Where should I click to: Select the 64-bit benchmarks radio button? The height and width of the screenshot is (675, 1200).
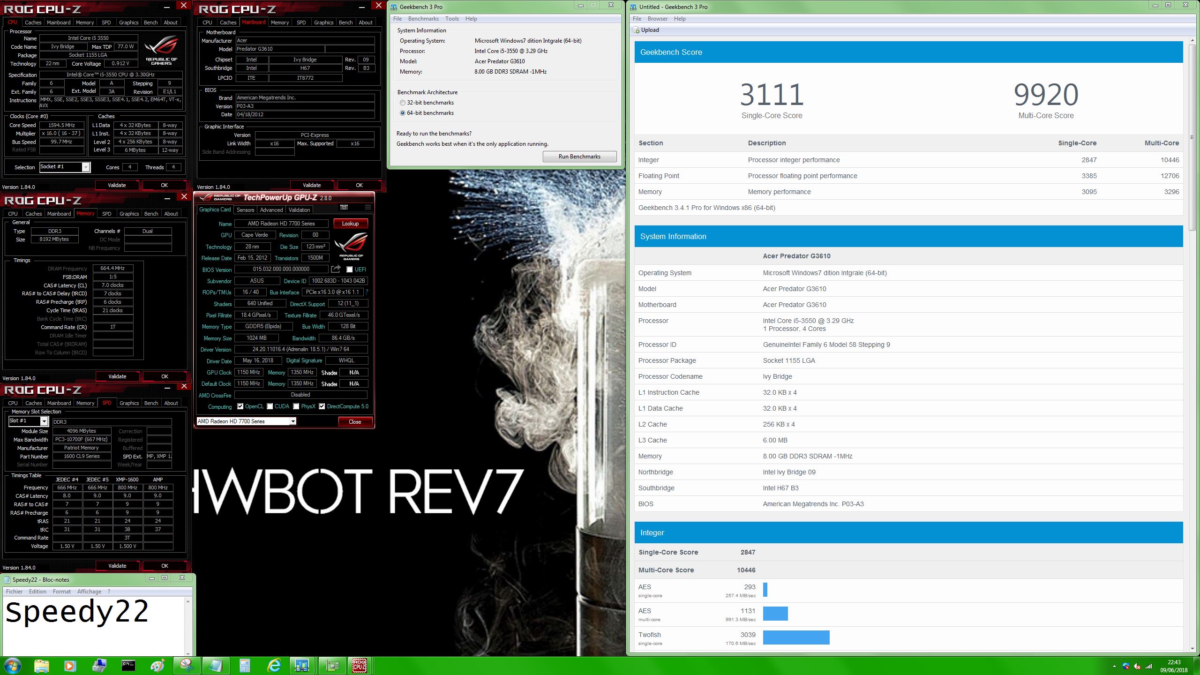pos(402,113)
